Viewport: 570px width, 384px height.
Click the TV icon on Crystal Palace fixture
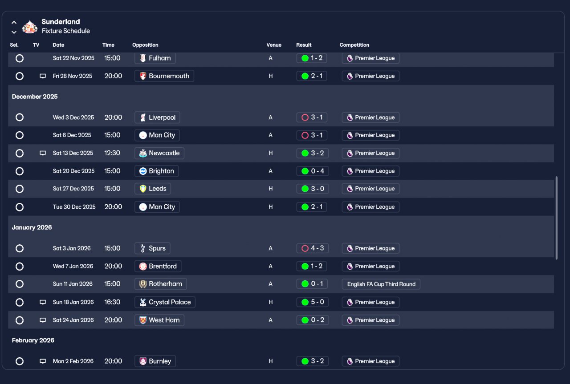pos(43,302)
